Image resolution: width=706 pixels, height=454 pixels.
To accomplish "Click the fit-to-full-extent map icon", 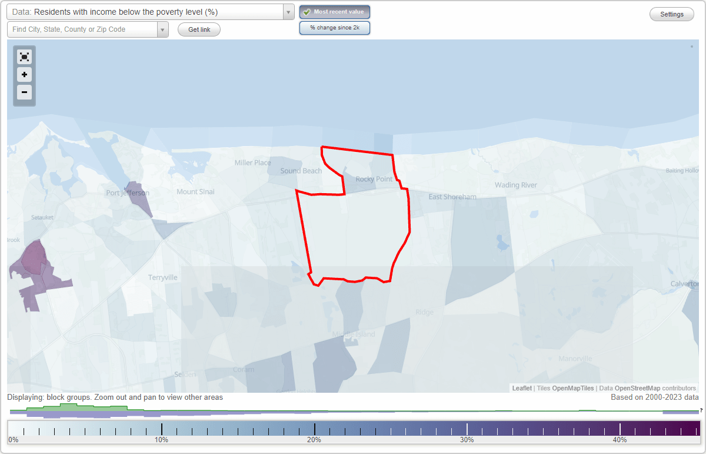I will [24, 57].
